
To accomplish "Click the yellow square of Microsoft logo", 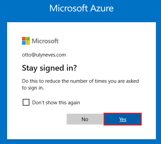I will 28,43.
